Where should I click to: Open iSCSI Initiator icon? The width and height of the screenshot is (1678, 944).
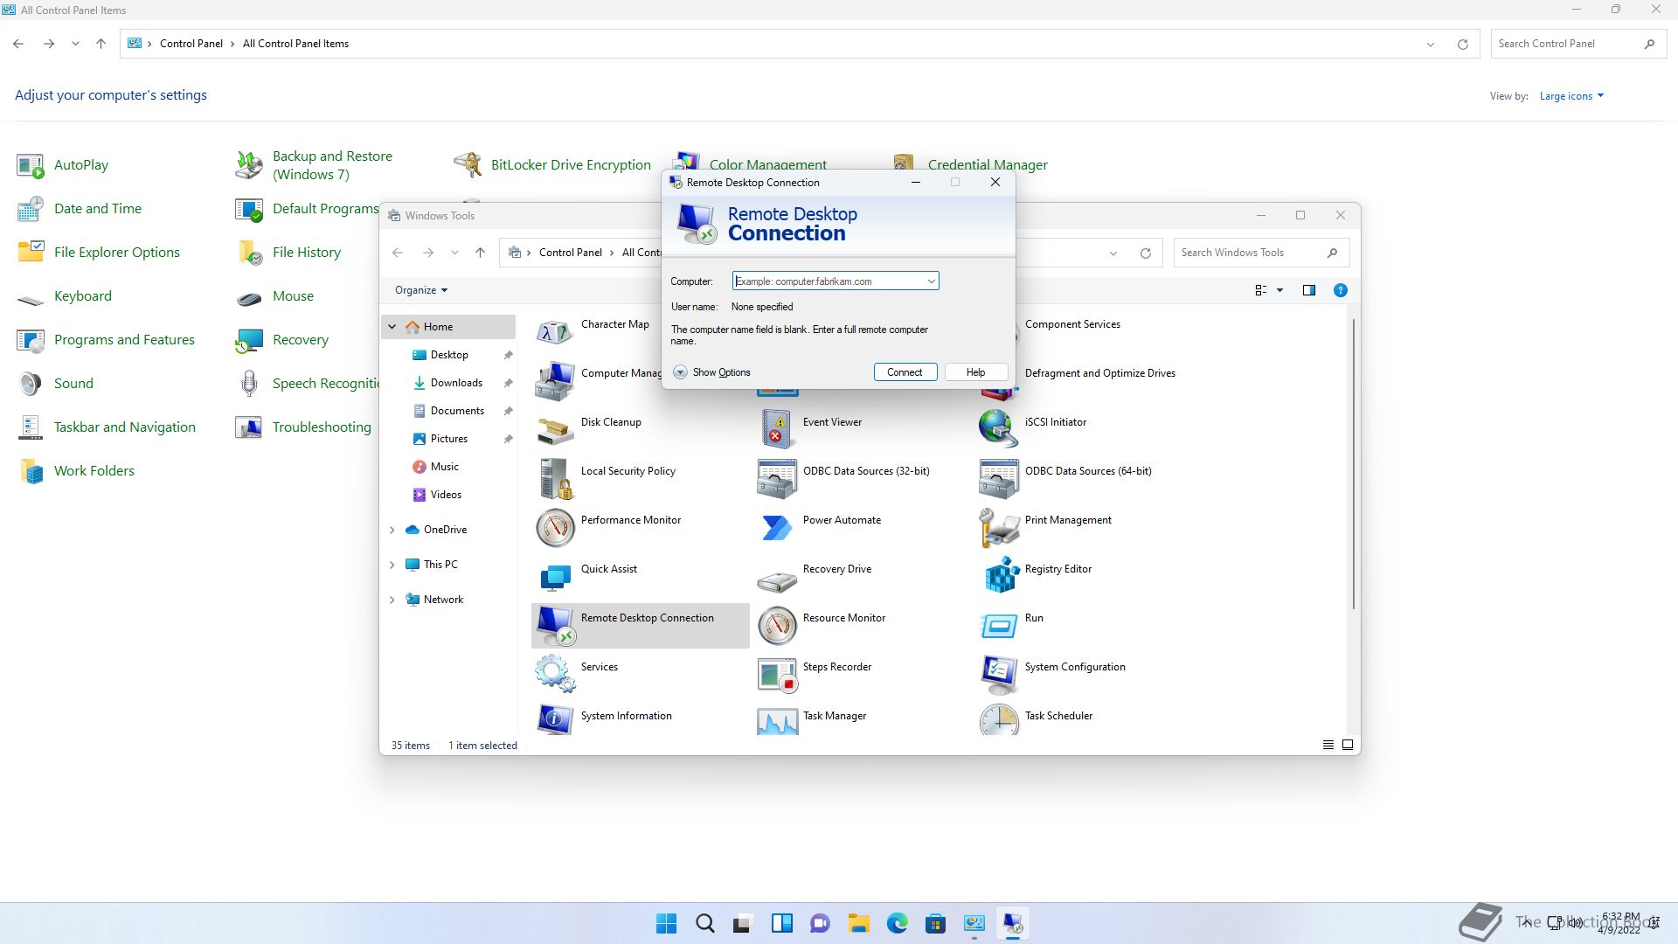[x=999, y=429]
